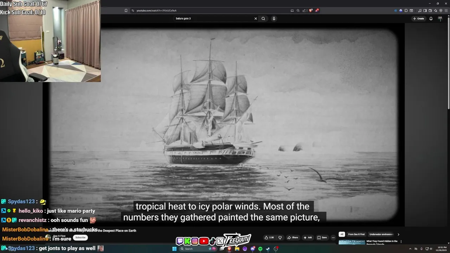The image size is (450, 253).
Task: Click the Windows Start button
Action: click(174, 249)
